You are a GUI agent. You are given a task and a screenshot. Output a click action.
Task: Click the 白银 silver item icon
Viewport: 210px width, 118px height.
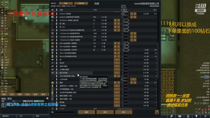tap(52, 10)
